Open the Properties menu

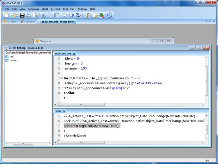point(69,9)
